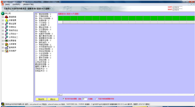Expand the 查询报表 tree node
The width and height of the screenshot is (195, 107).
[x=3, y=48]
